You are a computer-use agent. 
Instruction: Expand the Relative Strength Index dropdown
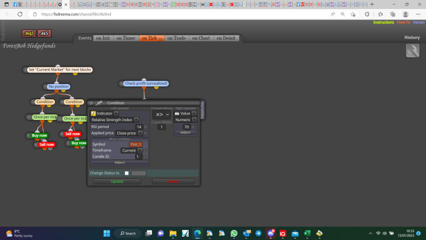[136, 119]
